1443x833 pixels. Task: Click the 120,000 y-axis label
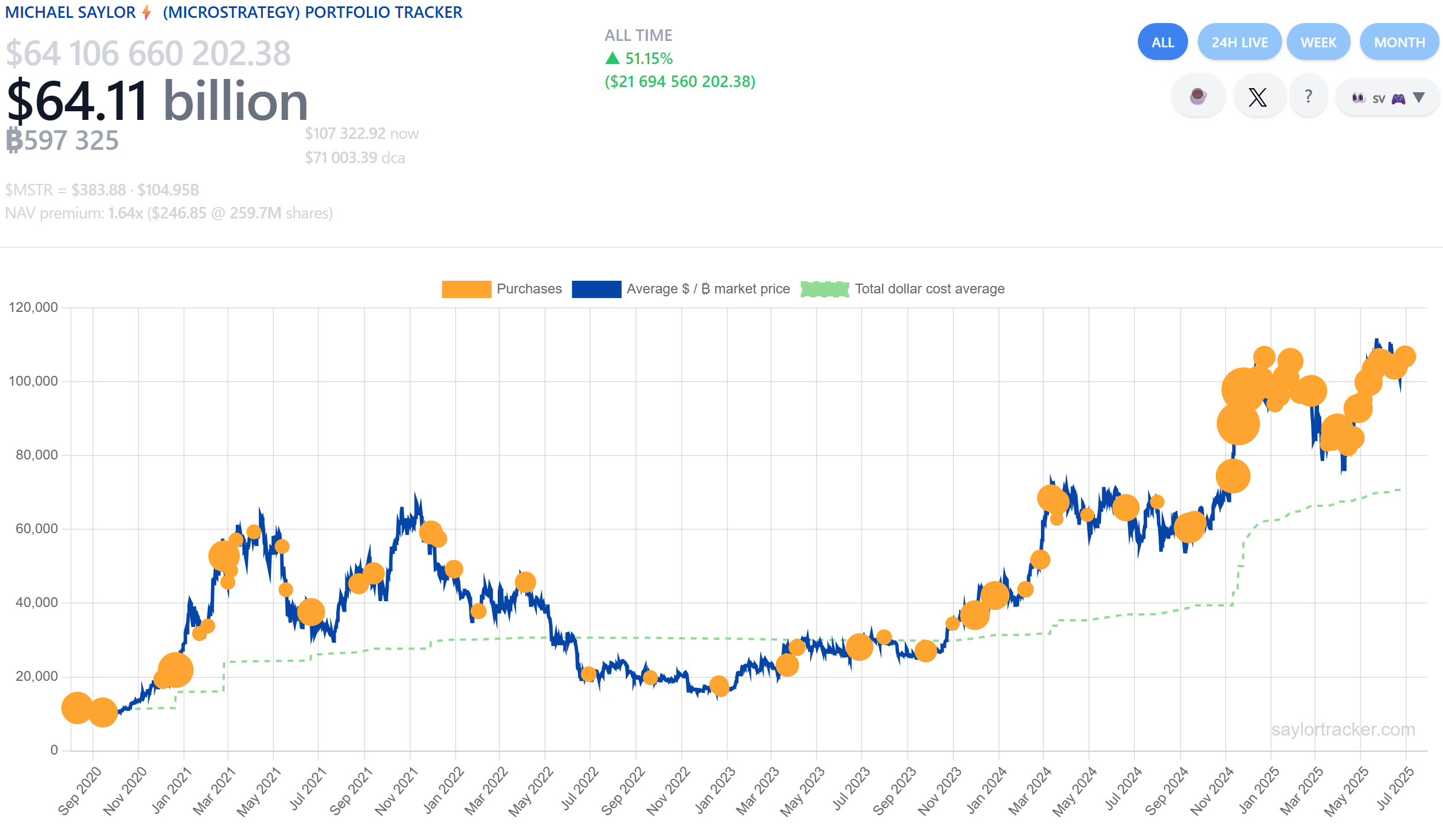point(33,307)
